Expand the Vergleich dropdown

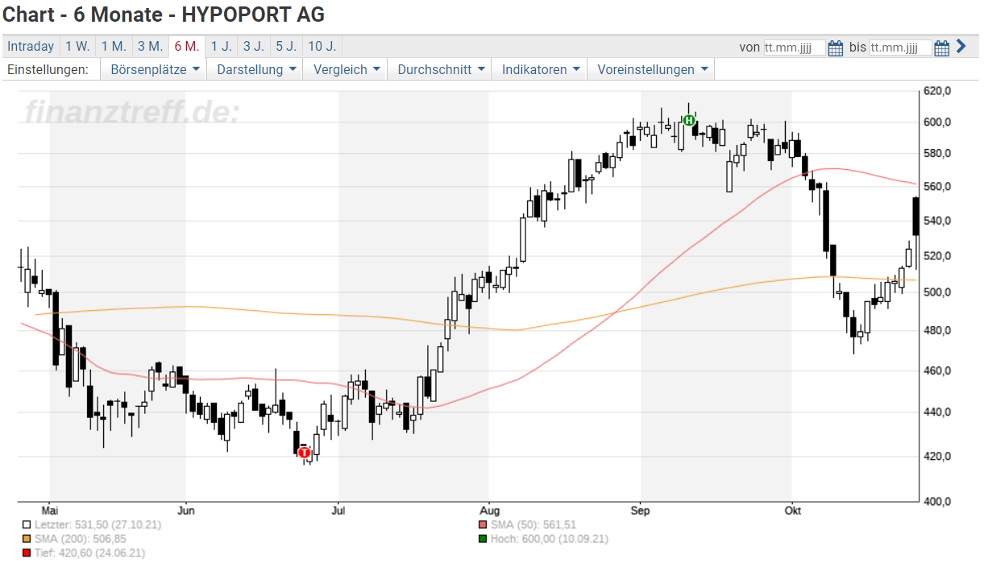pos(347,69)
